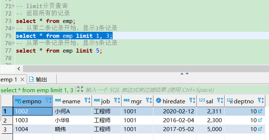
Task: Maximize results panel with the up triangle
Action: 182,74
